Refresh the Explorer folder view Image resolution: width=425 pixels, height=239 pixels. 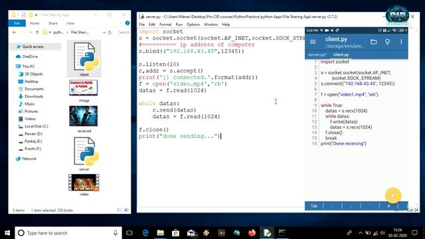110,33
